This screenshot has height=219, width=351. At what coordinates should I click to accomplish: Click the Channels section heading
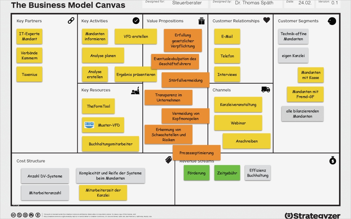pyautogui.click(x=222, y=90)
